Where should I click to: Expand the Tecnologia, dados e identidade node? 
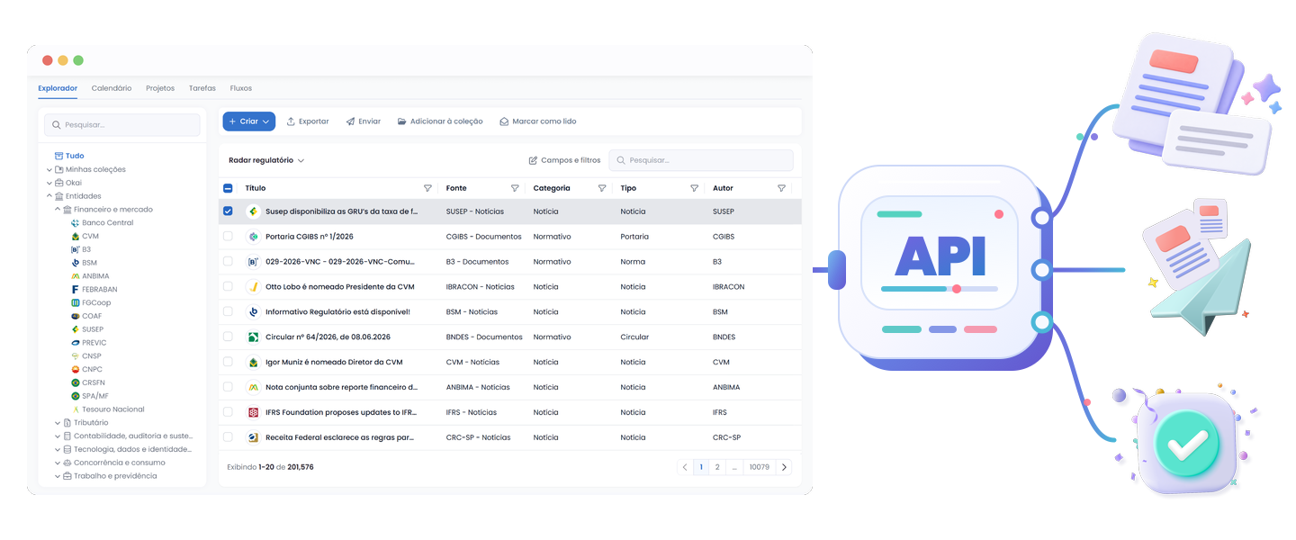click(58, 449)
